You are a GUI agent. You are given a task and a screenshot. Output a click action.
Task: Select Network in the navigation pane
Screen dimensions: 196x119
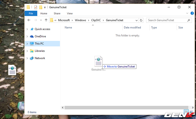coord(40,58)
